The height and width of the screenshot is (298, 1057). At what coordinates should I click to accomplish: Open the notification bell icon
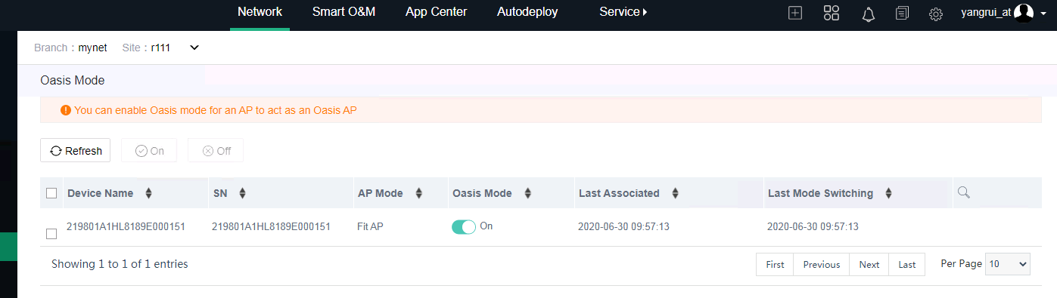click(869, 14)
